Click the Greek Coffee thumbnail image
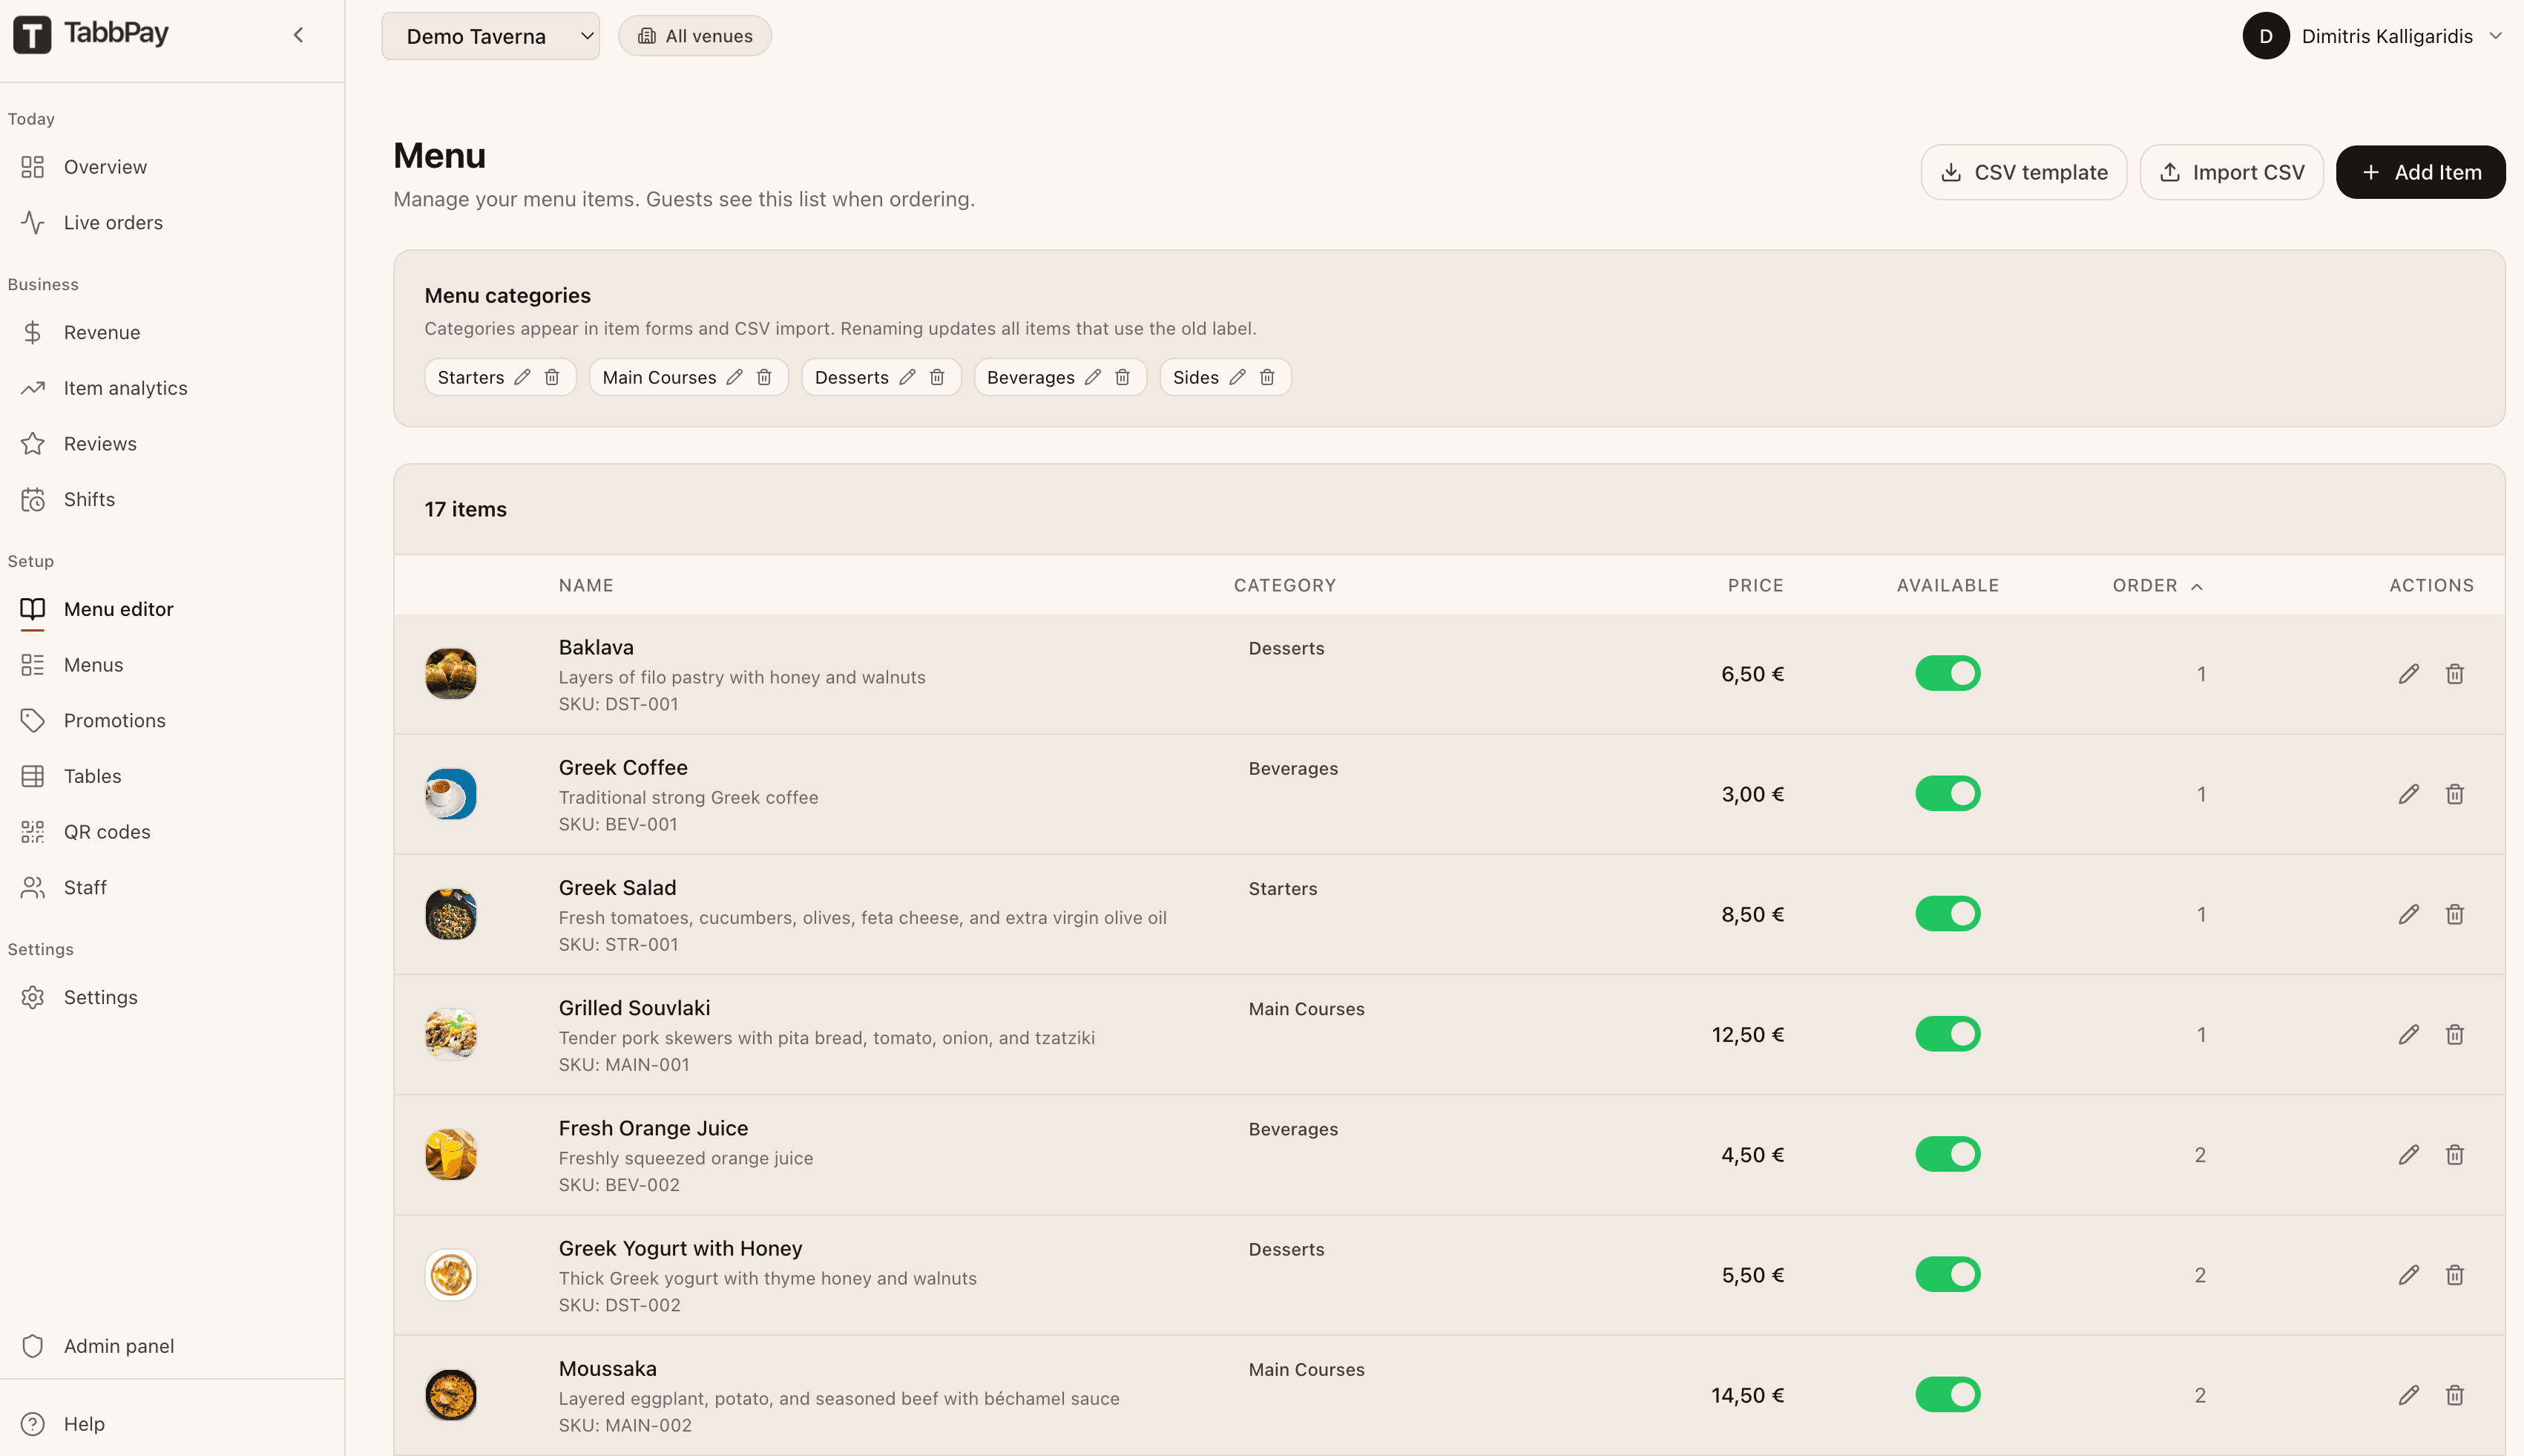The width and height of the screenshot is (2524, 1456). pyautogui.click(x=451, y=794)
